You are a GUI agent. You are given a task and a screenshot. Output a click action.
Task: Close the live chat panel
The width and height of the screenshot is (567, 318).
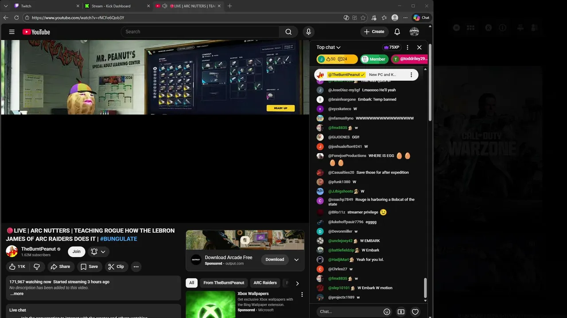click(x=419, y=47)
